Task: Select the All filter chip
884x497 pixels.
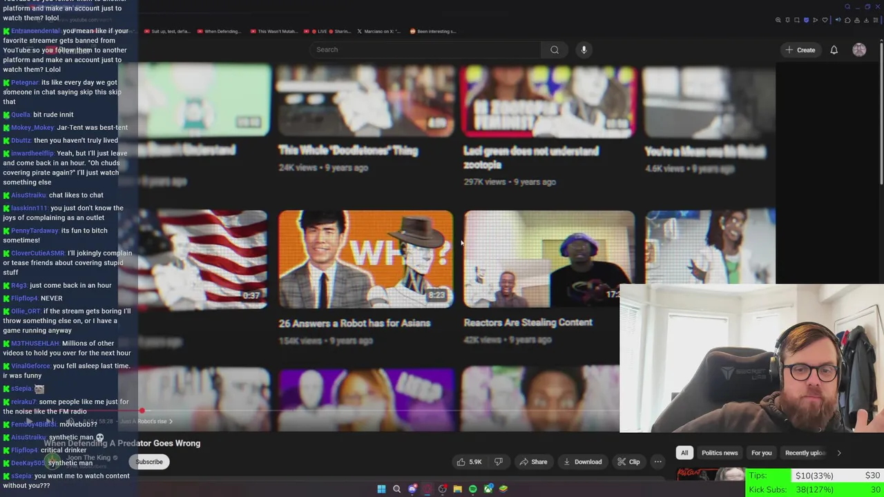Action: 684,453
